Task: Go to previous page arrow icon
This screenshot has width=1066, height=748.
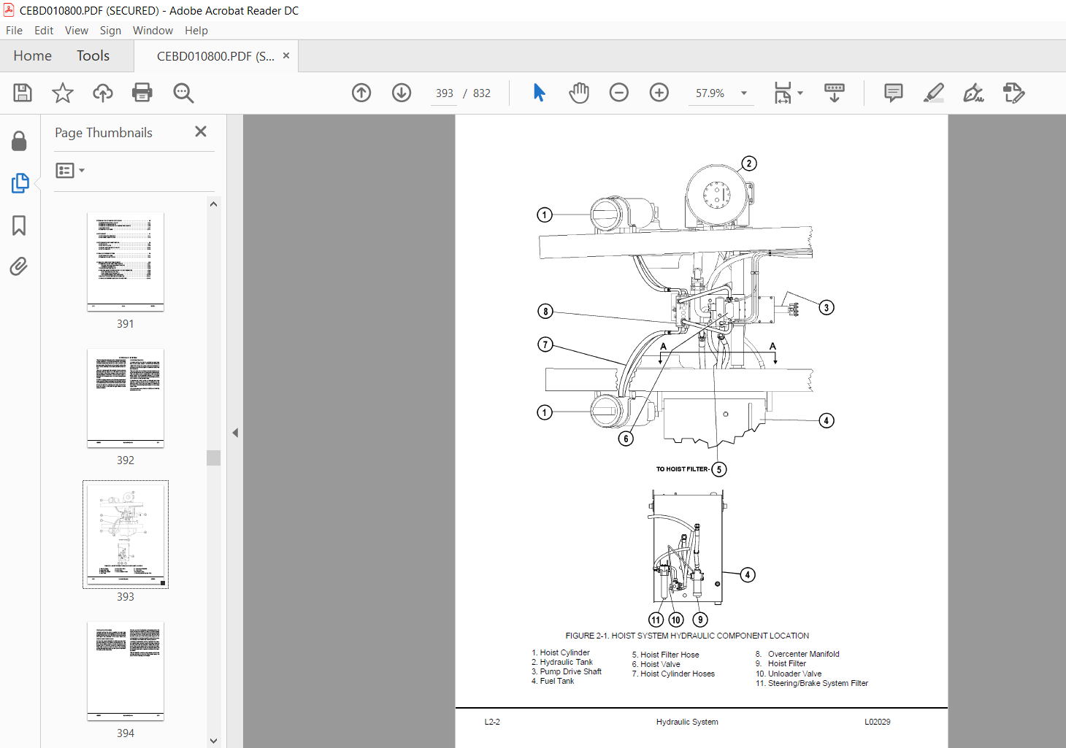Action: (361, 93)
